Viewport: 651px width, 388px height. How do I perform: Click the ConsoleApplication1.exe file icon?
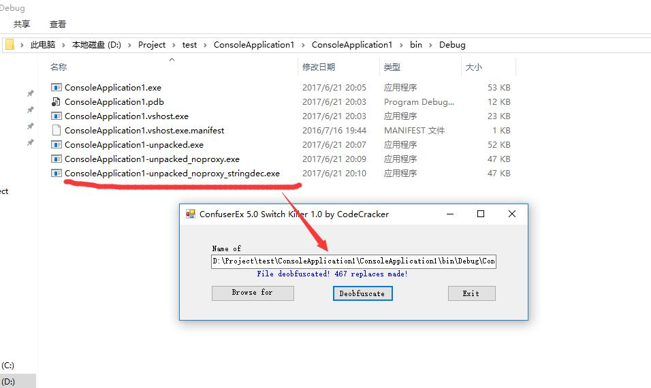(56, 88)
